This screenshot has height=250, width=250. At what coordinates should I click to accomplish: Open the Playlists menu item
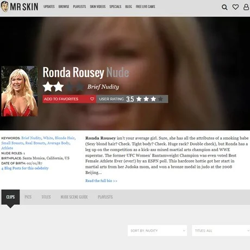(79, 7)
